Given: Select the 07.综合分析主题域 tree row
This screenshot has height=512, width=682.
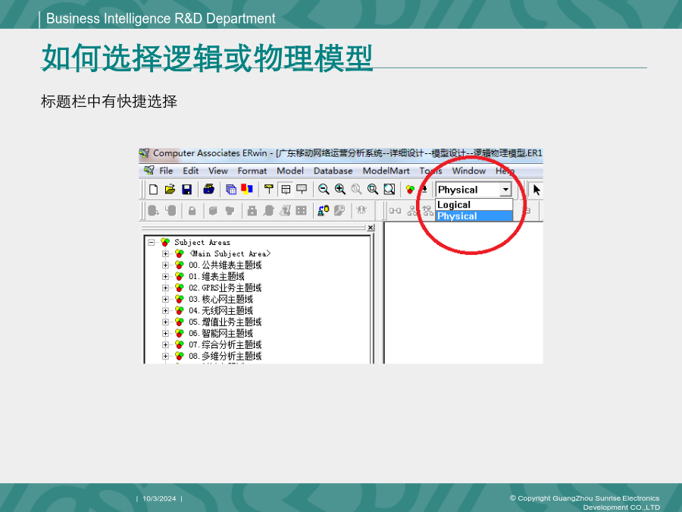Looking at the screenshot, I should point(225,344).
